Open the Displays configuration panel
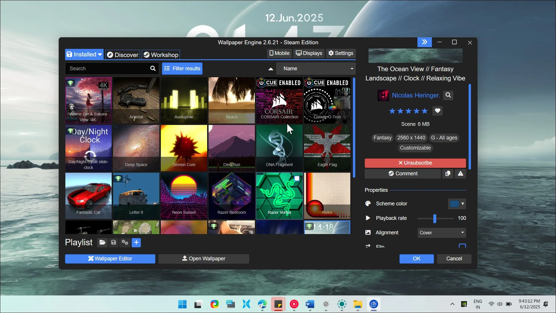 coord(309,53)
